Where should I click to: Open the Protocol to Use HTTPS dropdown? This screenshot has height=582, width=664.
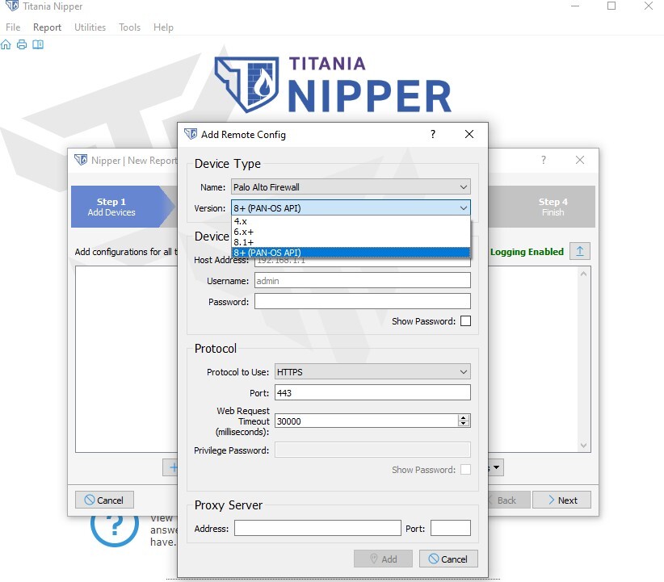pos(372,371)
